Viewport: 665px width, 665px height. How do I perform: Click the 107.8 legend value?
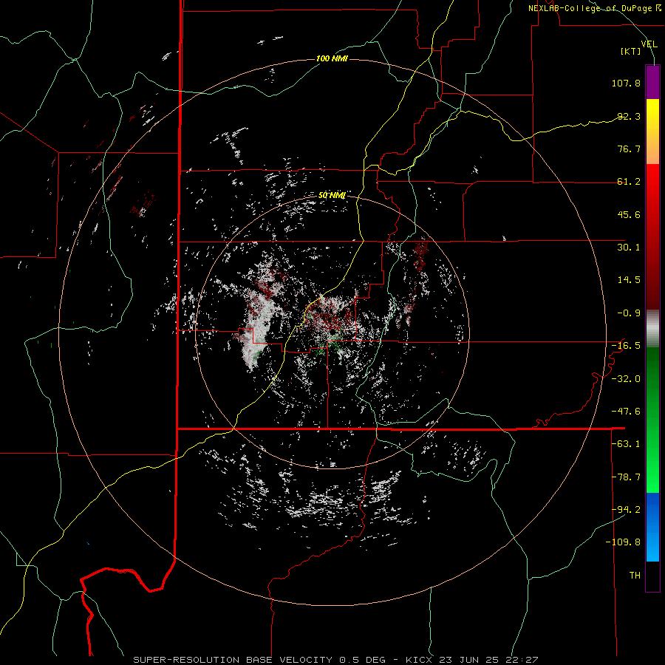[x=626, y=83]
